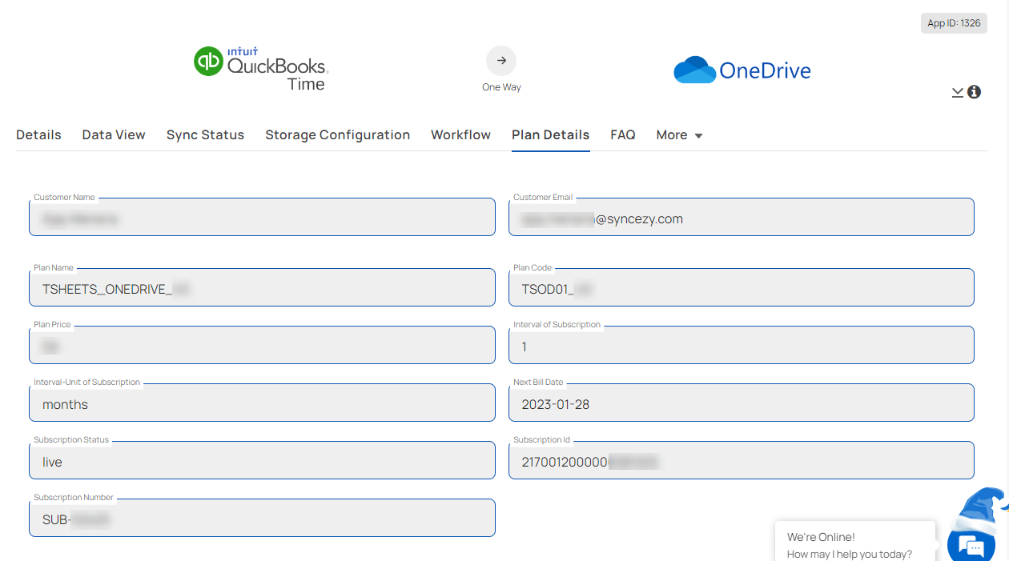Click the Subscription Status field
1009x561 pixels.
(x=262, y=461)
